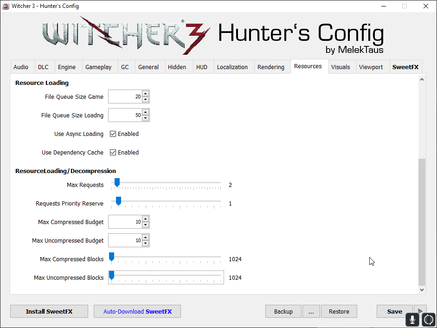Decrease File Queue Size Loading with down arrow
437x328 pixels.
(146, 118)
